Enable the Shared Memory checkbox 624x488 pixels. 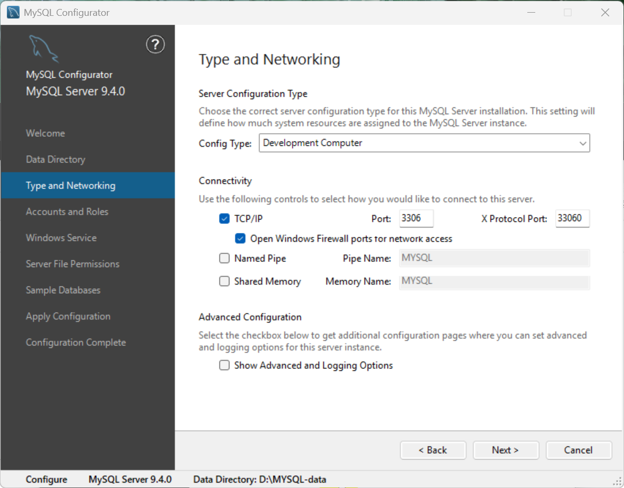click(x=225, y=281)
